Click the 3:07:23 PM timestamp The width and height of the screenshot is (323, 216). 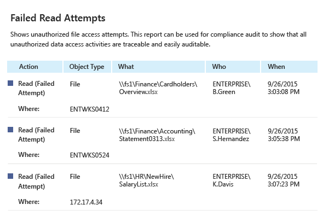(284, 184)
